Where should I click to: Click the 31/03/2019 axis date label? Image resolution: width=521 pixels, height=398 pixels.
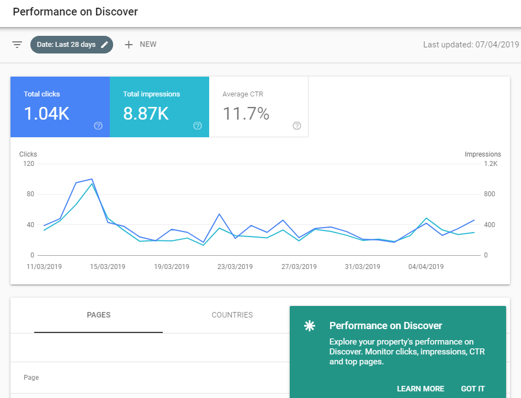363,267
